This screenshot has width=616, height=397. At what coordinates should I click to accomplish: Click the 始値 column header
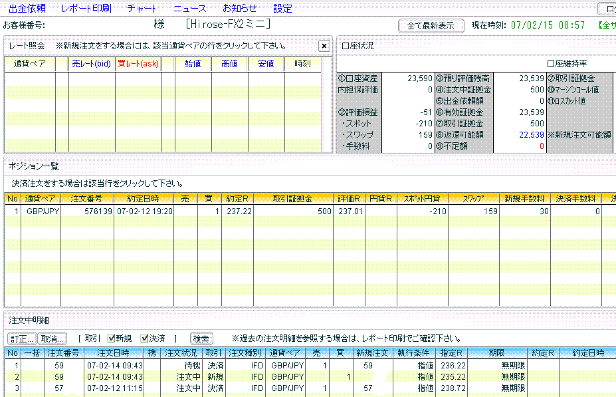coord(193,64)
